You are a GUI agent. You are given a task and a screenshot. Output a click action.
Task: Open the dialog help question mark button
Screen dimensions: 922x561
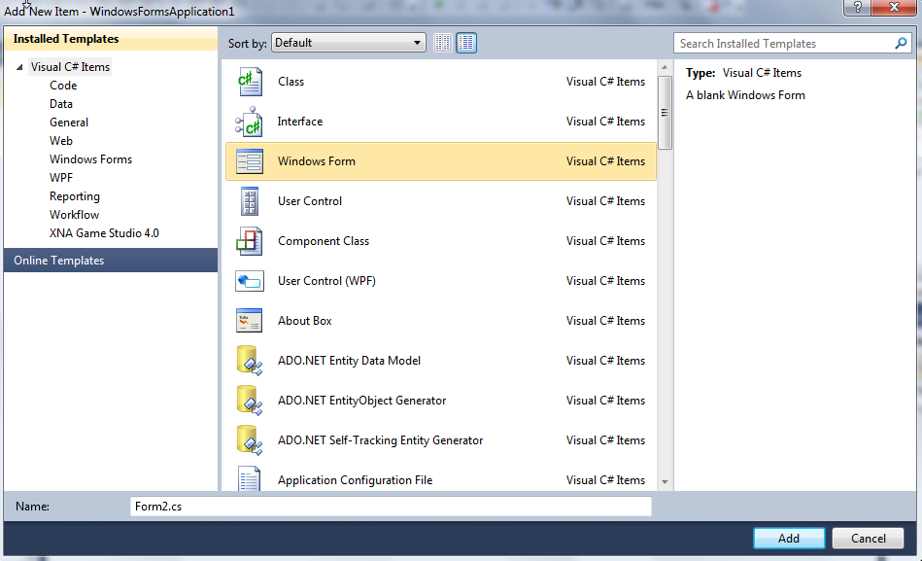857,7
